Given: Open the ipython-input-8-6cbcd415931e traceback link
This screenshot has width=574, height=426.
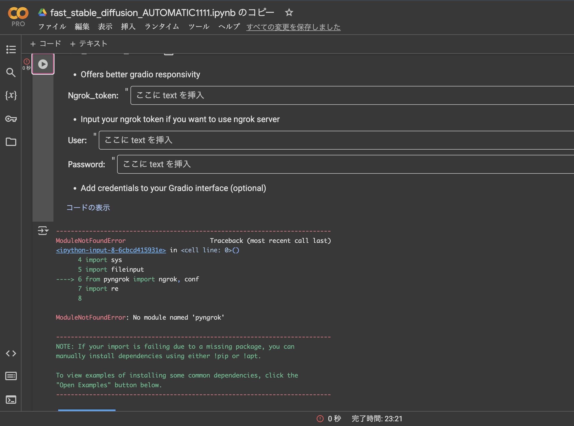Looking at the screenshot, I should pyautogui.click(x=111, y=250).
